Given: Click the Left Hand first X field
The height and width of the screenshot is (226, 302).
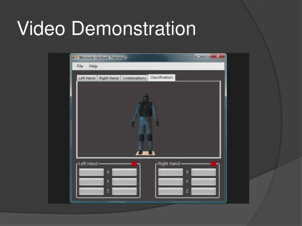Looking at the screenshot, I should pos(91,172).
